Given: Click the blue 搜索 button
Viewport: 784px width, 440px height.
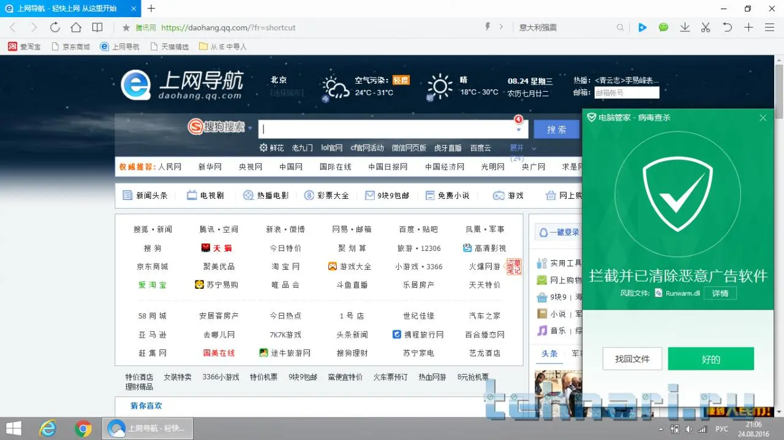Looking at the screenshot, I should click(556, 129).
